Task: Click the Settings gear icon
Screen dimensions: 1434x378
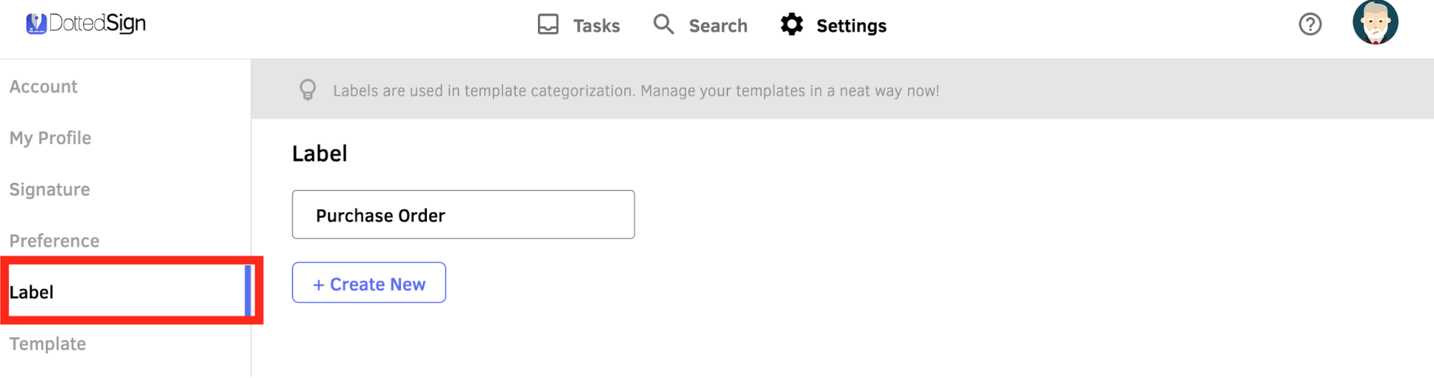Action: [792, 24]
